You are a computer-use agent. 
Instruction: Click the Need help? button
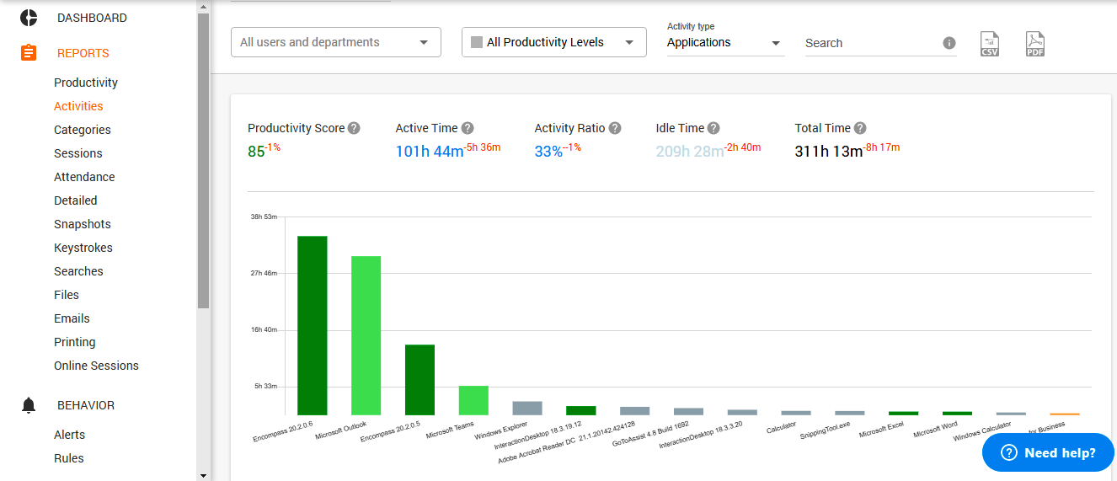click(x=1048, y=452)
